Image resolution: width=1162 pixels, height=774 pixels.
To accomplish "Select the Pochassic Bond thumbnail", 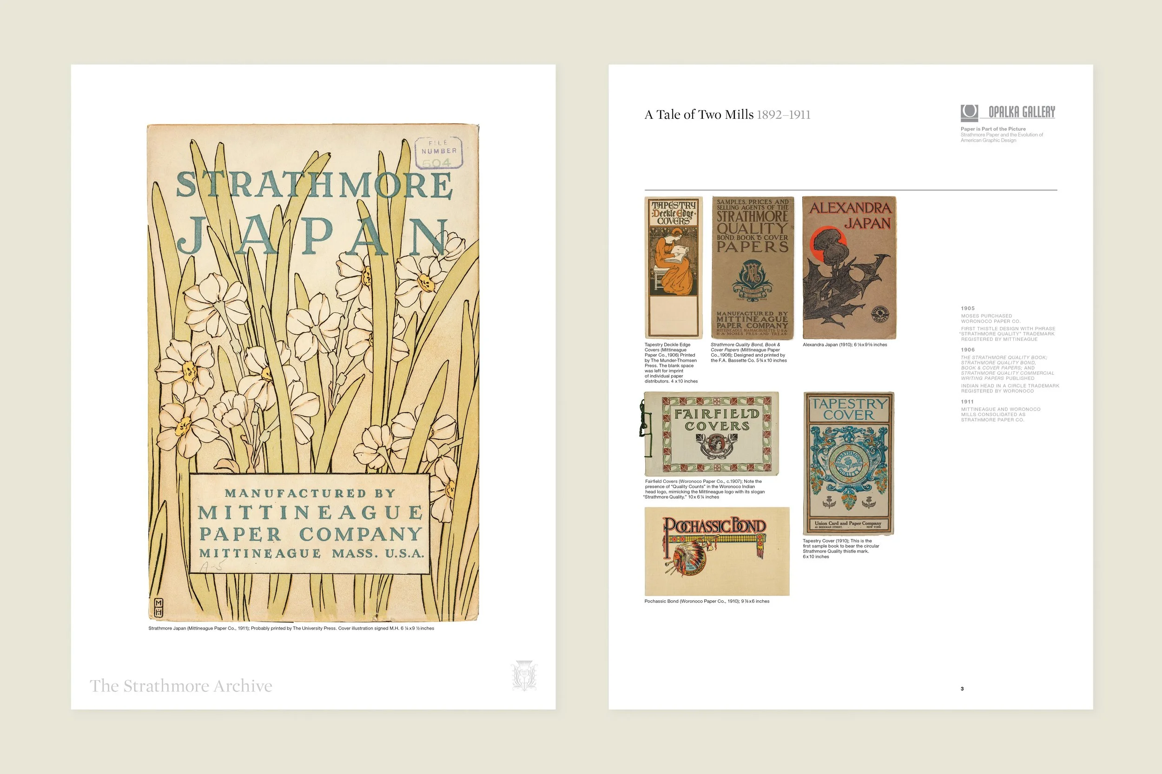I will tap(717, 552).
